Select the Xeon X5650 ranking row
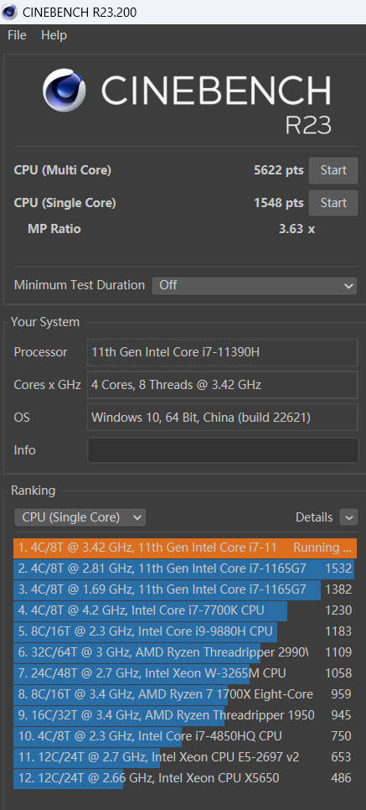 pyautogui.click(x=185, y=778)
